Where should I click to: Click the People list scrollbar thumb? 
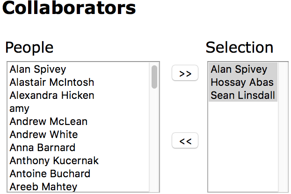click(154, 77)
